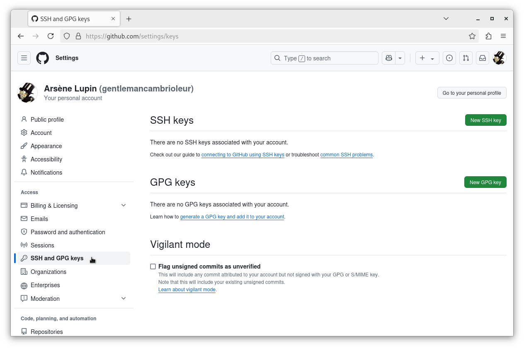
Task: Click the New SSH key button
Action: coord(485,120)
